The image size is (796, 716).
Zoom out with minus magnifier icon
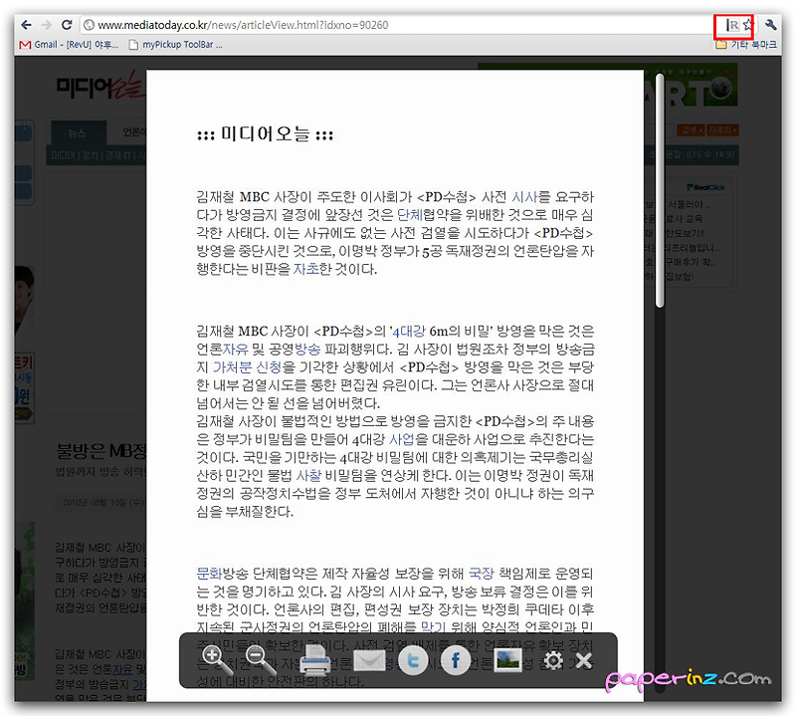point(261,660)
